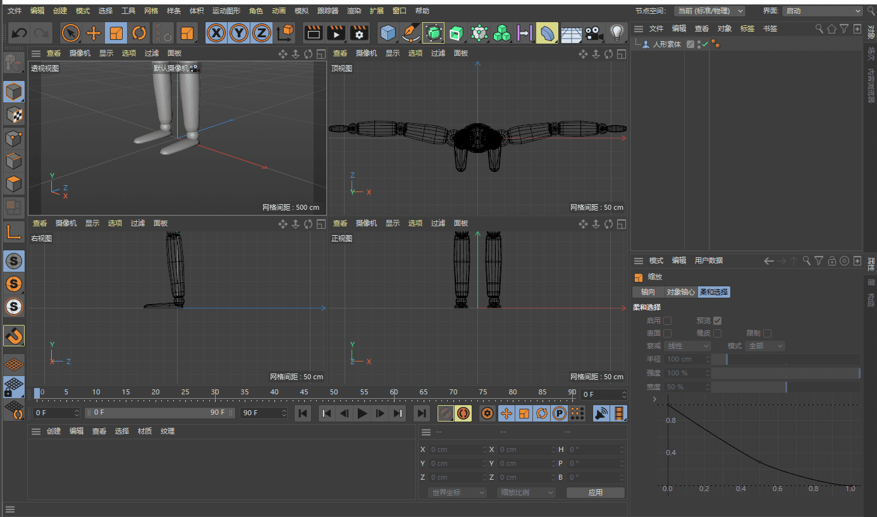Open Edit Render Settings gear clapperboard

(x=359, y=33)
